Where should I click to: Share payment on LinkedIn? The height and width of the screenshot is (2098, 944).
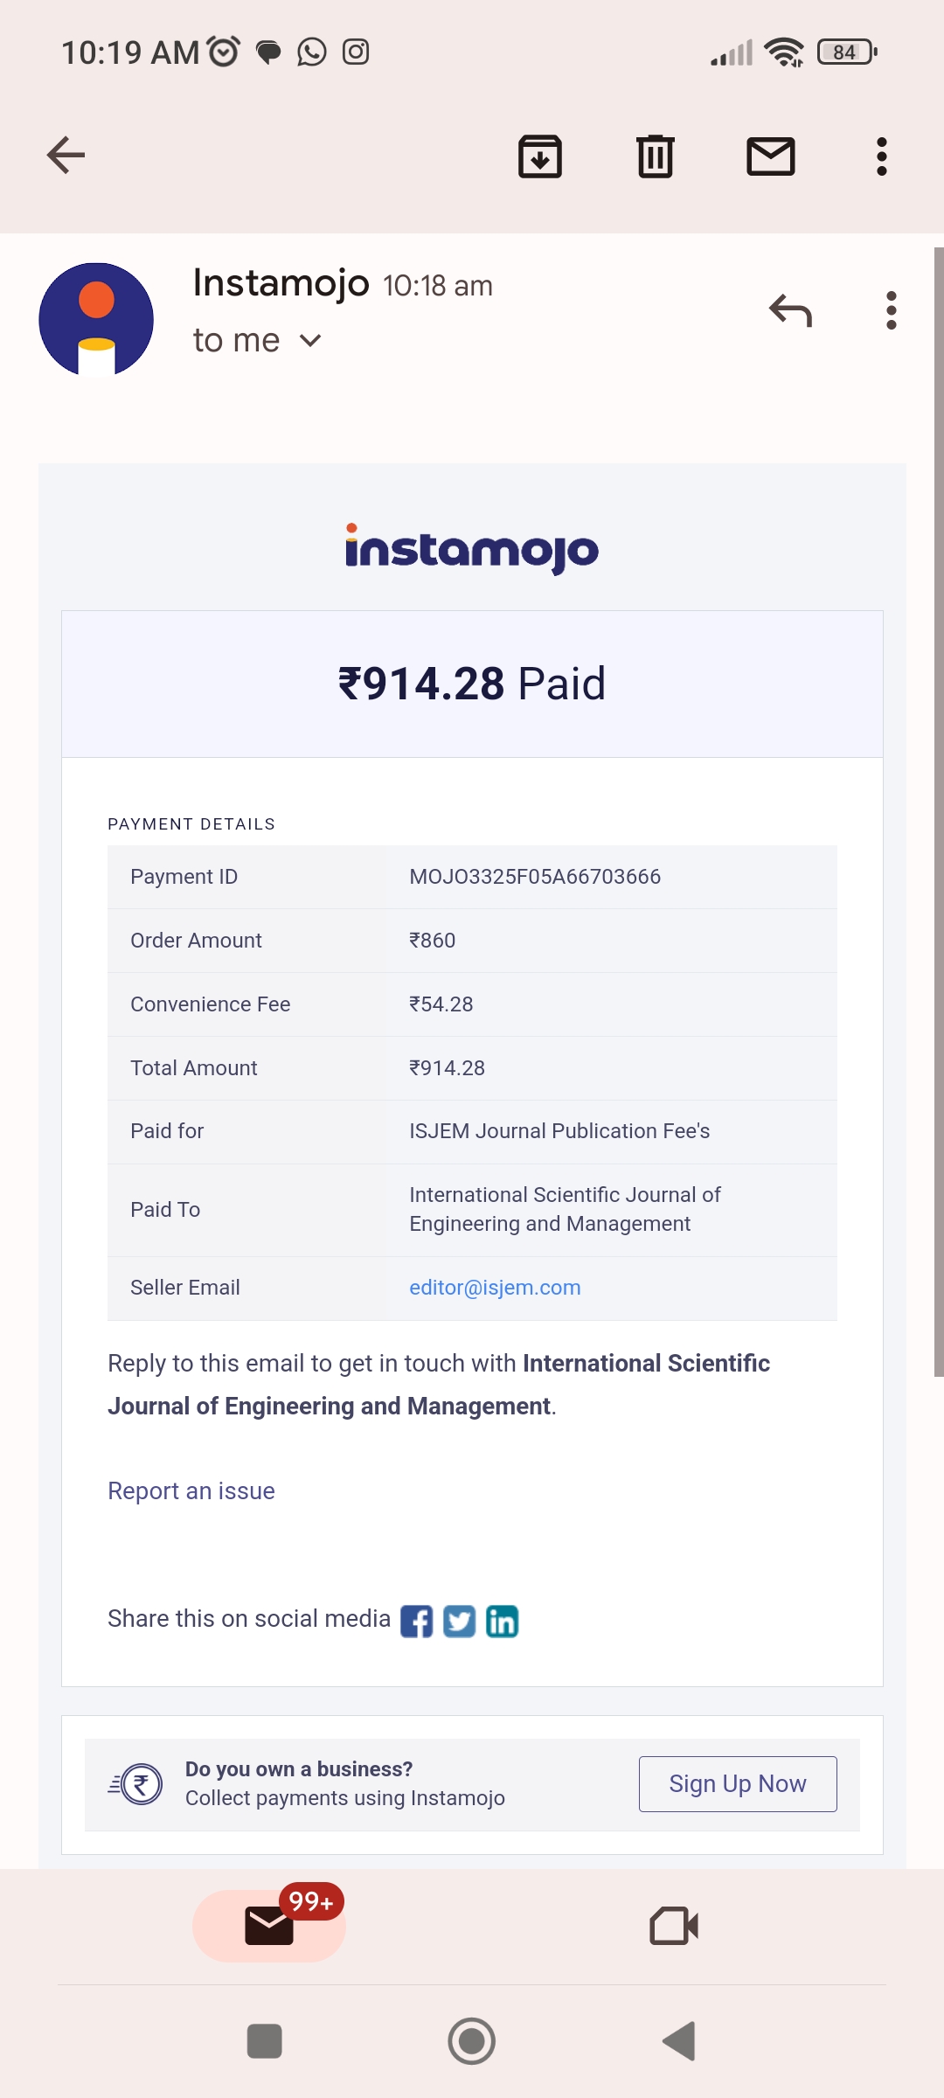click(502, 1622)
